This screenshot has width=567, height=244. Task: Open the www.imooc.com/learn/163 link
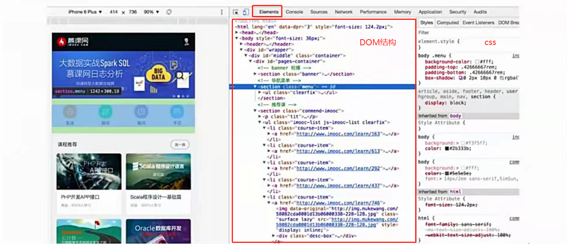(338, 134)
